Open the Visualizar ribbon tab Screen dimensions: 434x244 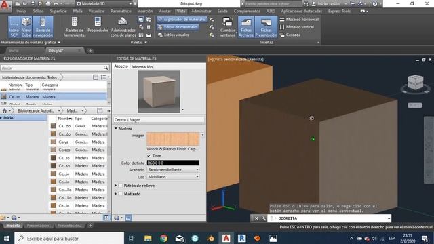[96, 12]
